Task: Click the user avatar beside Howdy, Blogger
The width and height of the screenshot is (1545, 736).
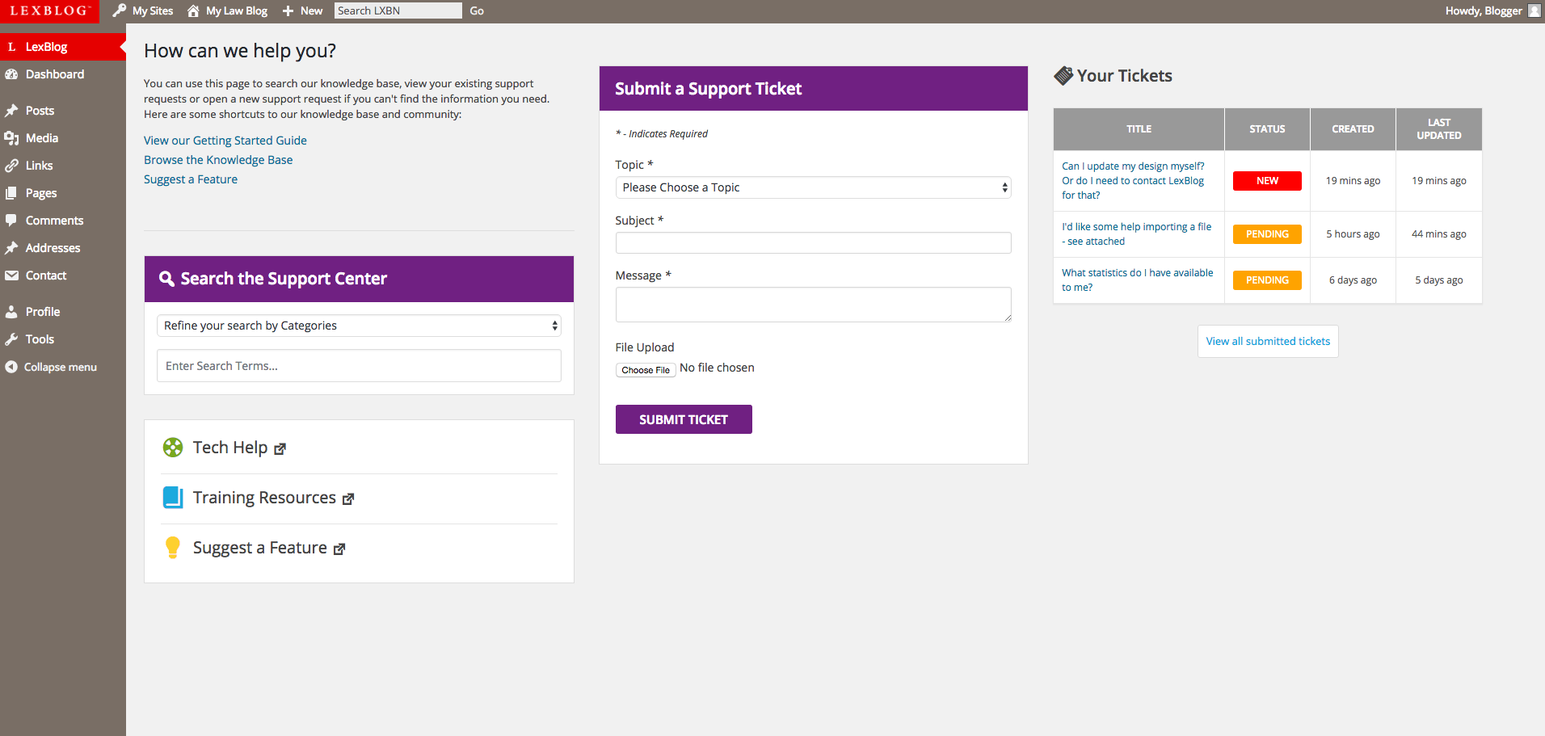Action: [x=1534, y=11]
